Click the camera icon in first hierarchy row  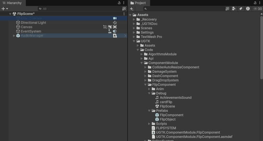click(x=115, y=18)
